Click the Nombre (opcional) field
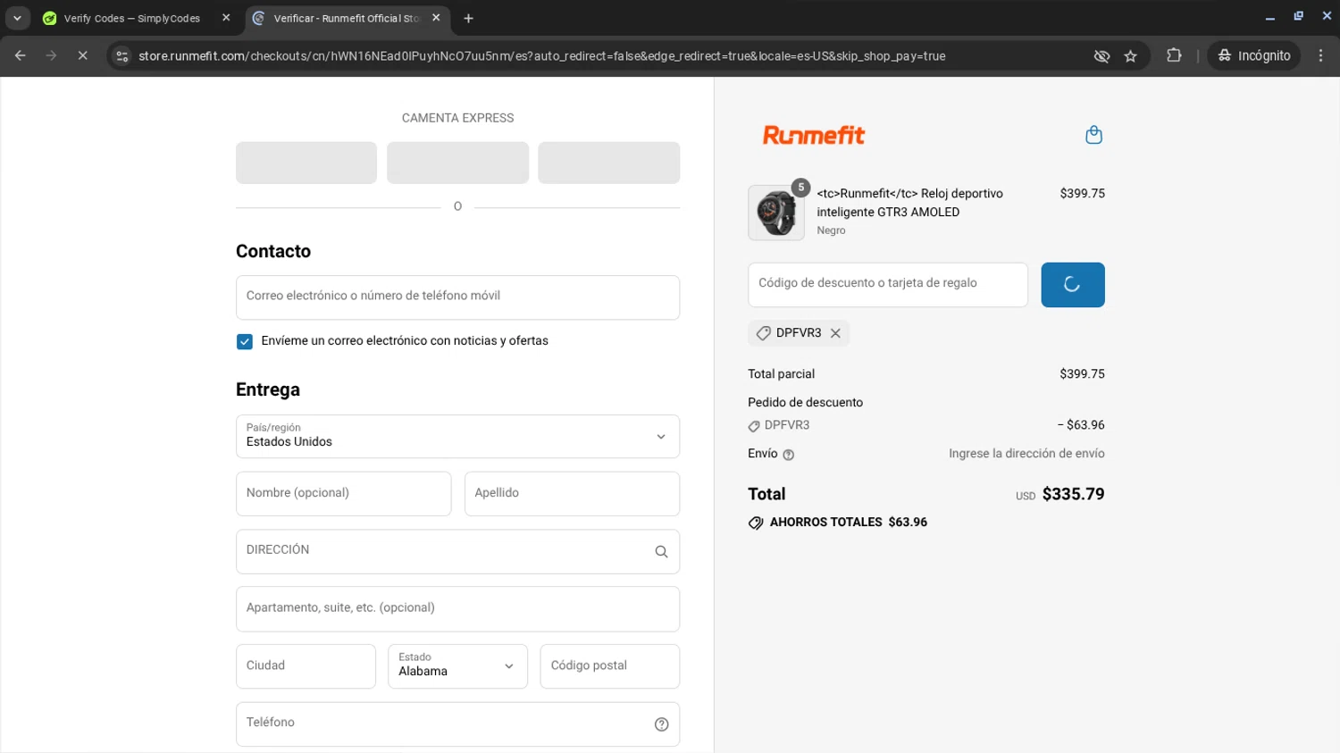The height and width of the screenshot is (753, 1340). pyautogui.click(x=343, y=494)
